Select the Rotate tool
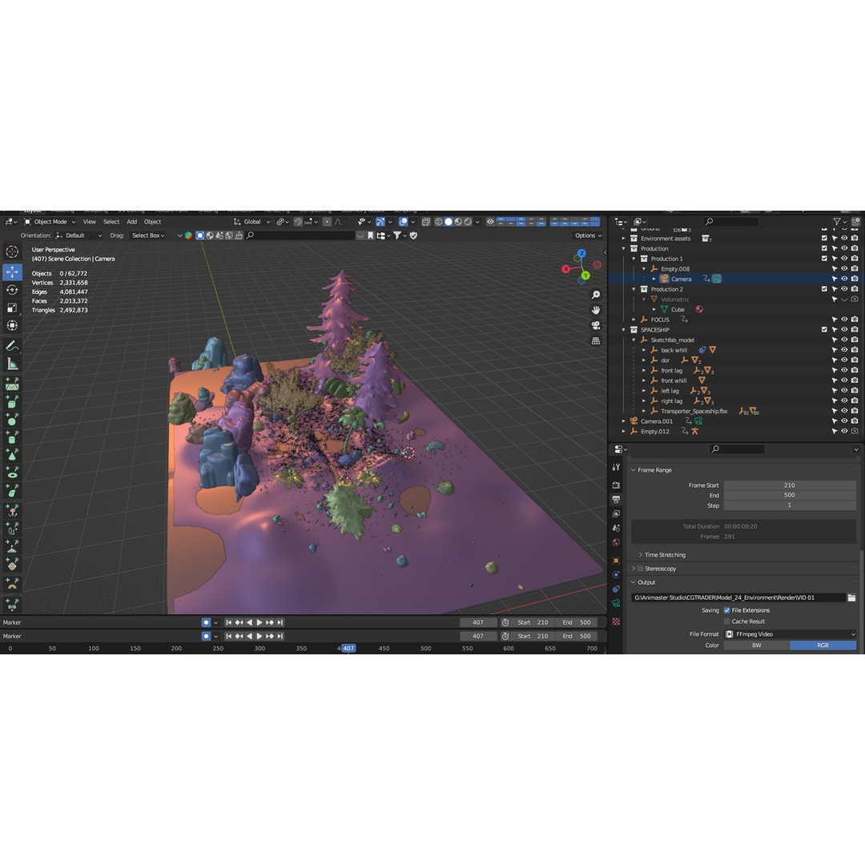The image size is (865, 865). click(x=12, y=290)
